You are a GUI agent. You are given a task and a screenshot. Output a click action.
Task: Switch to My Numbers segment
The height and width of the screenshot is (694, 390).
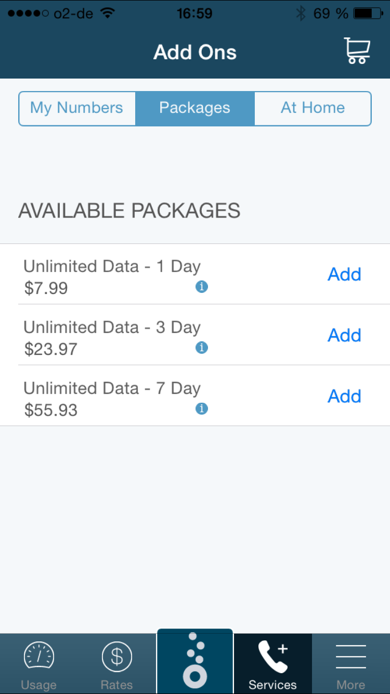[77, 108]
